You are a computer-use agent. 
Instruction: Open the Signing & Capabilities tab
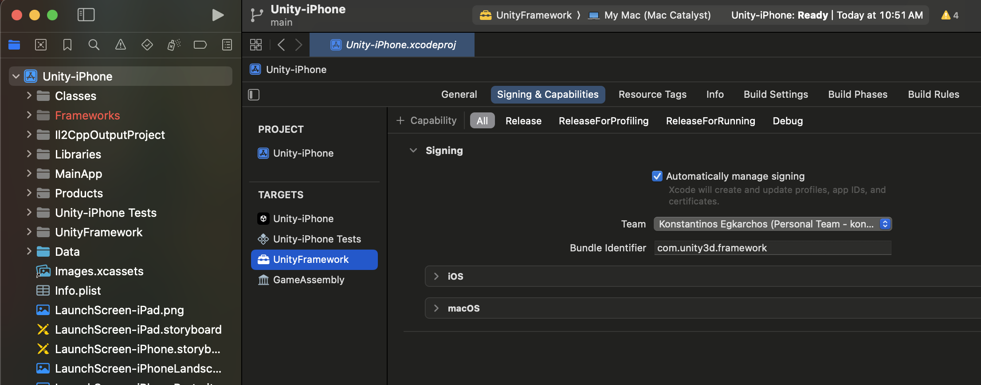[x=548, y=95]
